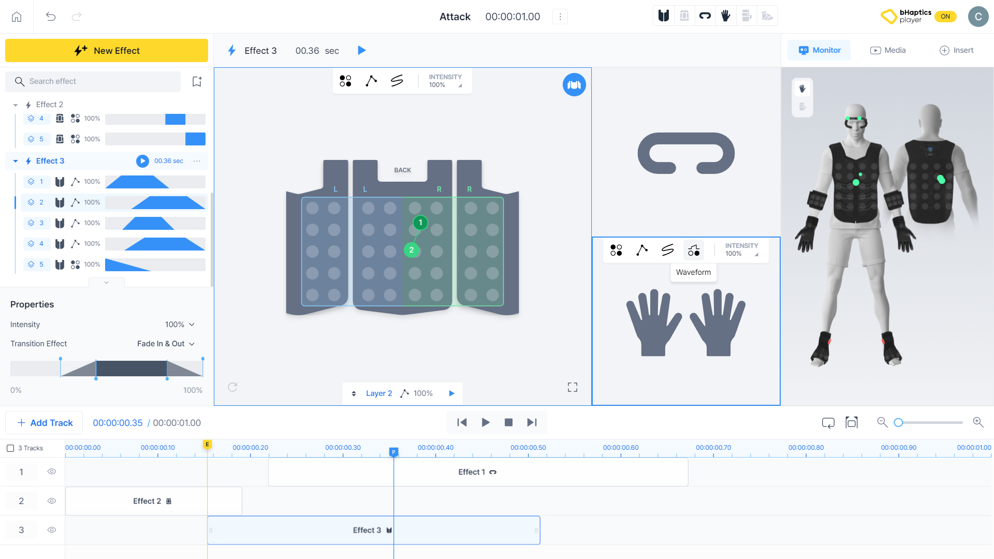
Task: Reset the vest editor with refresh icon
Action: [232, 387]
